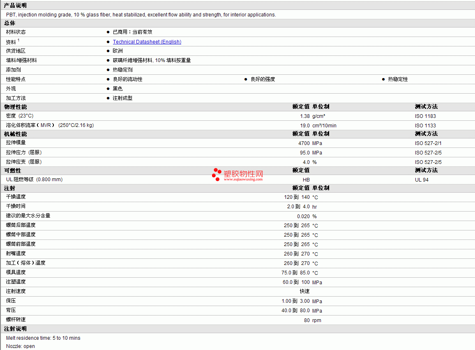The height and width of the screenshot is (350, 475).
Task: Select the 加工（熔体）温度 row label
Action: pos(26,263)
